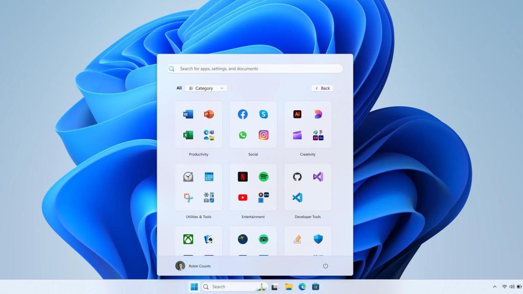Open the Start menu from the taskbar

(194, 286)
